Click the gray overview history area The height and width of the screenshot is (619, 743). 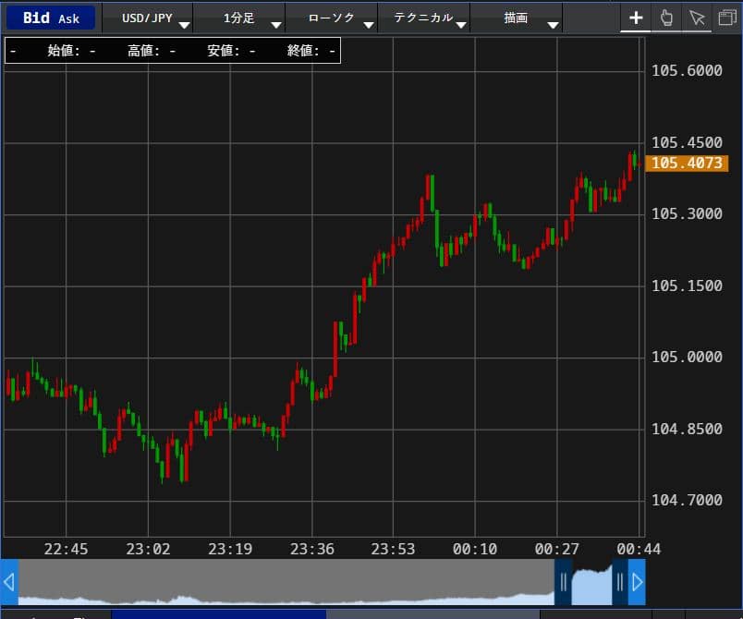click(286, 582)
